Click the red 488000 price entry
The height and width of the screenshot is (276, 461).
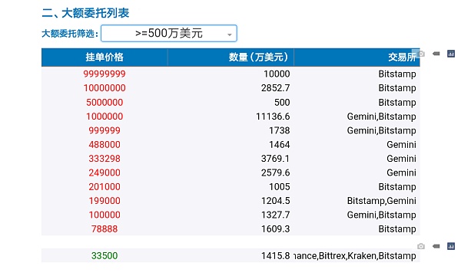pyautogui.click(x=104, y=145)
